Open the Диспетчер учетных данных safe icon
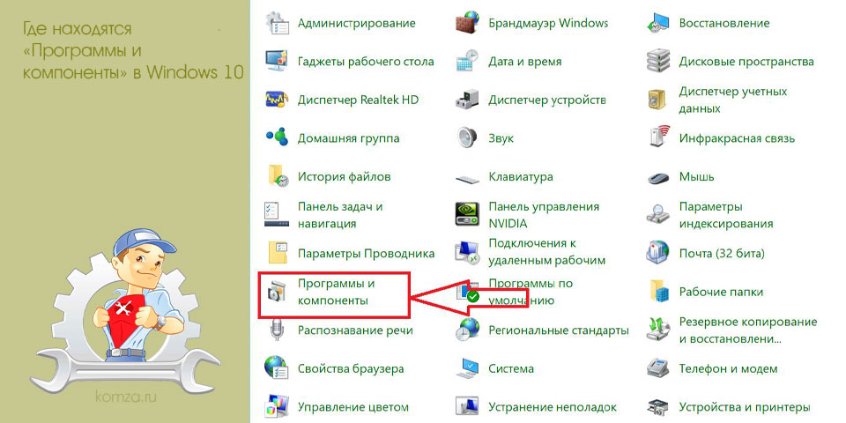 coord(657,100)
